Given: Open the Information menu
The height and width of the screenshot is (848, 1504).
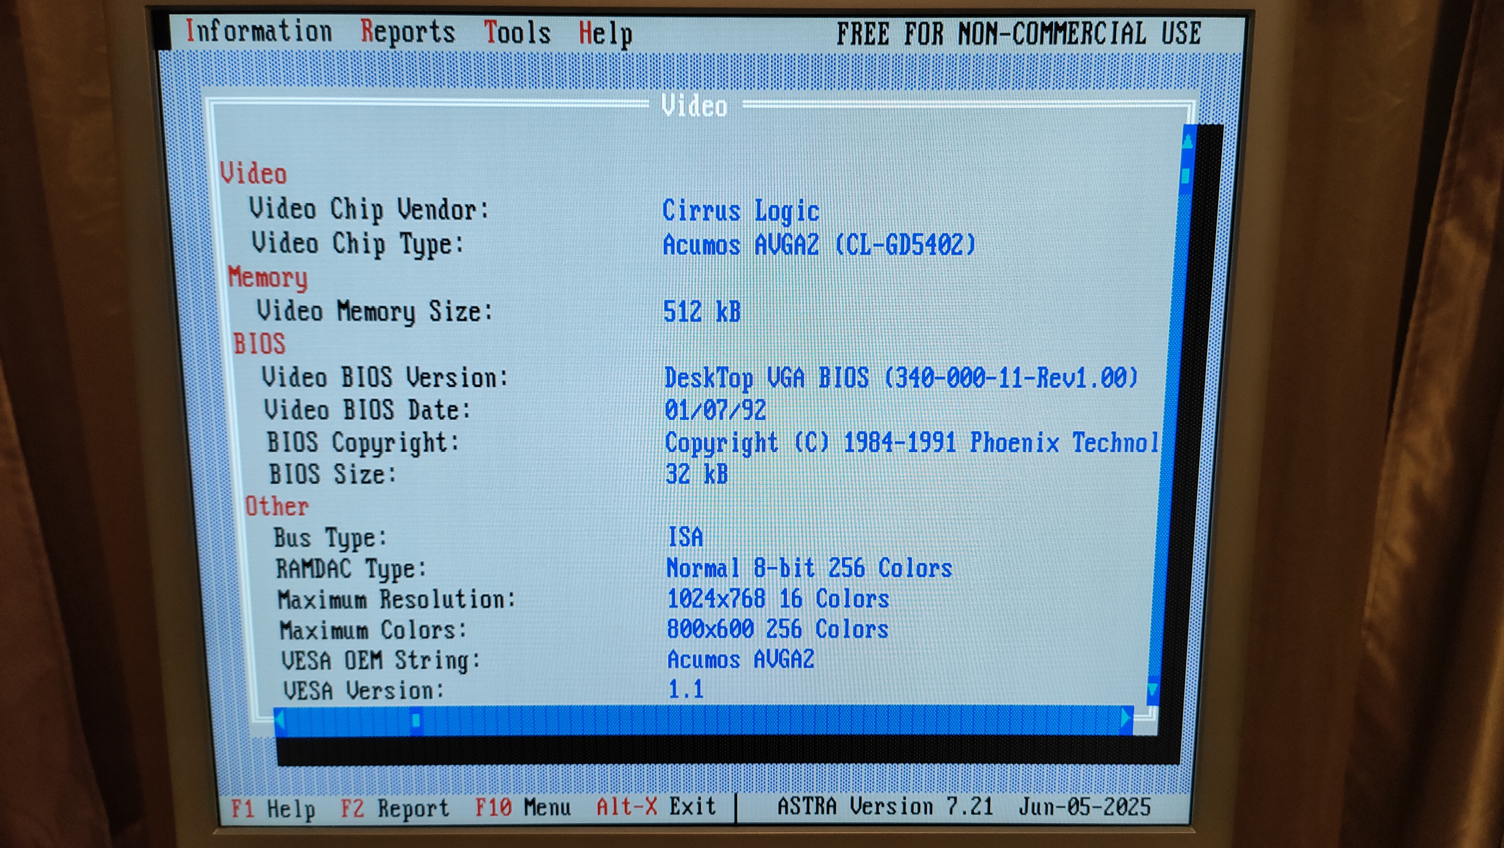Looking at the screenshot, I should coord(259,32).
